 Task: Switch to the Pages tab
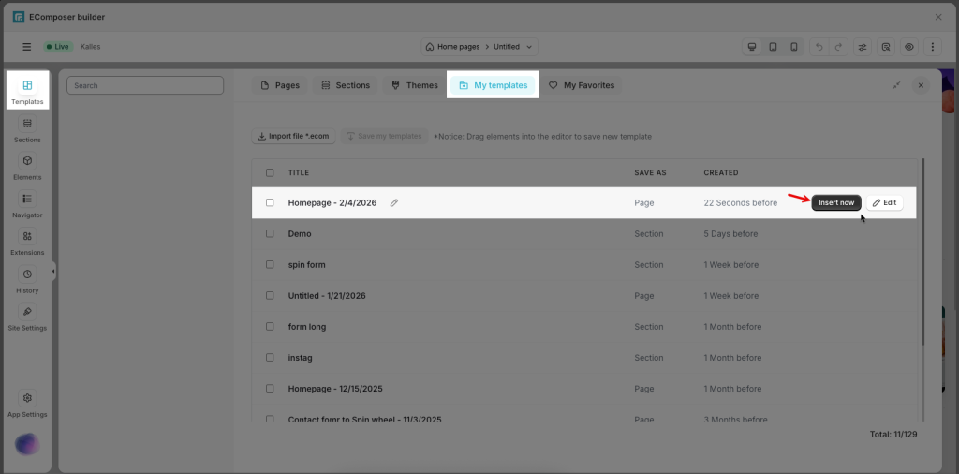coord(280,85)
